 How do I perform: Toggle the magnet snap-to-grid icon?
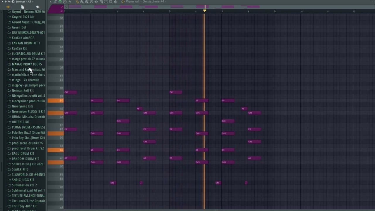tap(60, 2)
